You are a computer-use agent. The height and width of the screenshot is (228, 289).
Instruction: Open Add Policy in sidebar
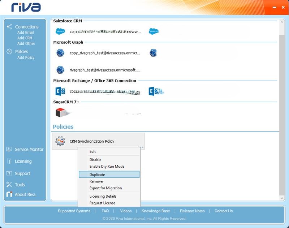click(26, 57)
